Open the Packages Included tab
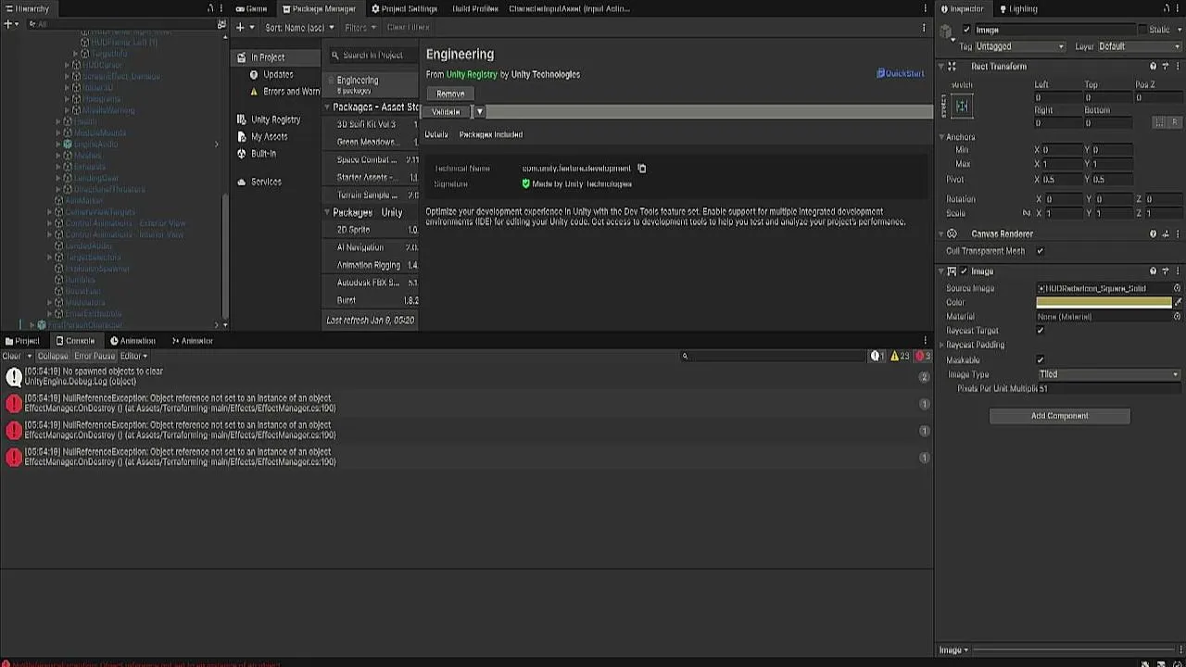Image resolution: width=1186 pixels, height=667 pixels. pos(491,134)
